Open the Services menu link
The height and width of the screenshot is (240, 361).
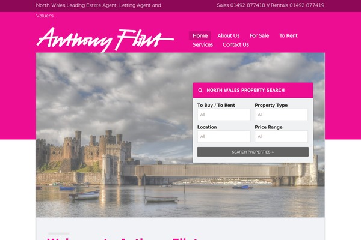click(x=202, y=44)
